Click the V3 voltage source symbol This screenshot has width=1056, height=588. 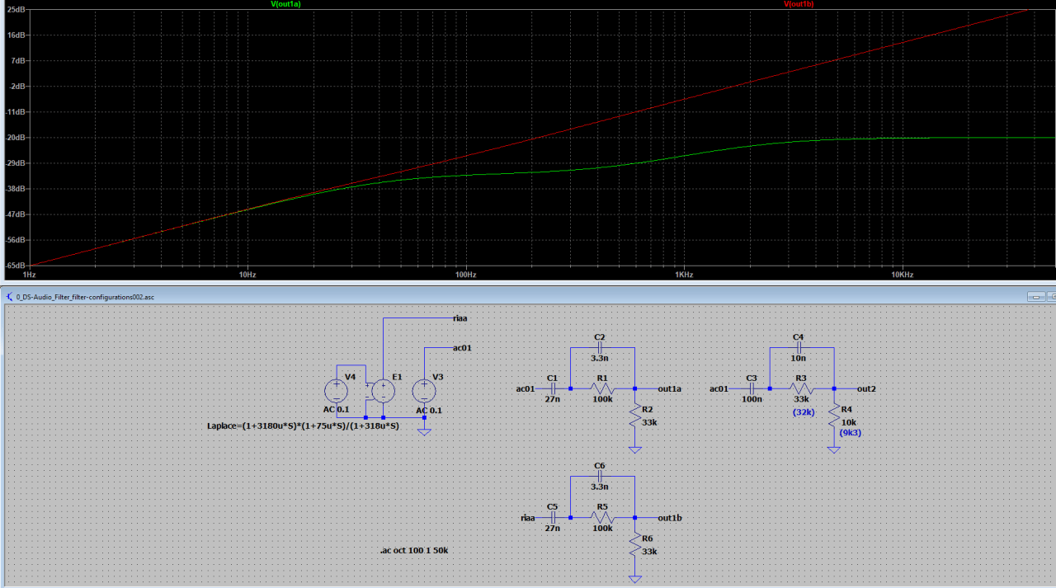(x=424, y=390)
